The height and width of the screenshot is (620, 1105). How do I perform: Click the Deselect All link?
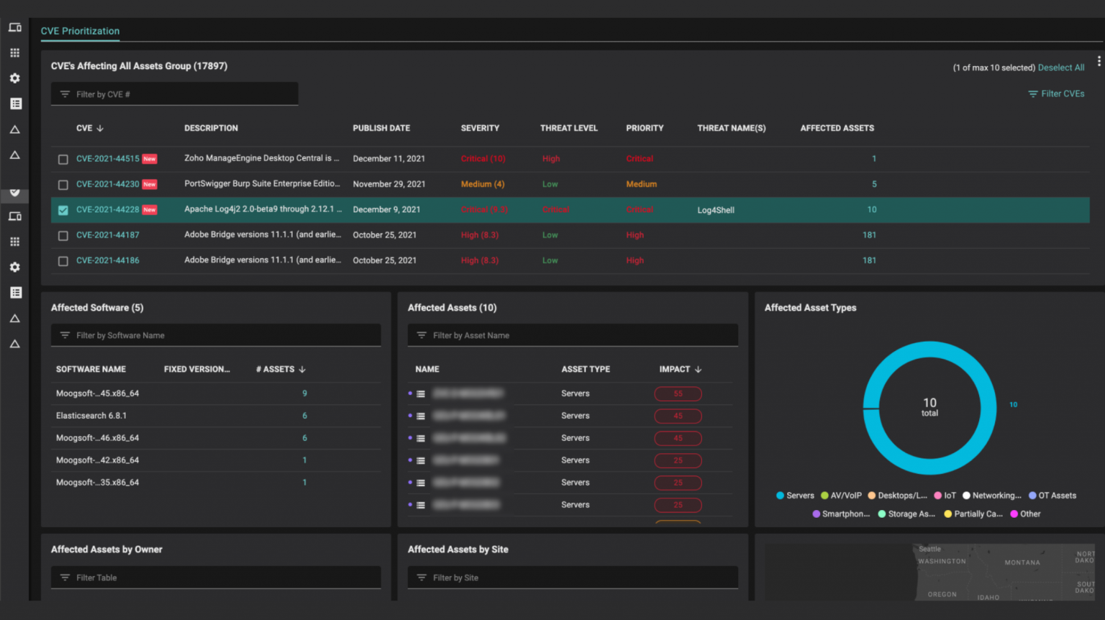tap(1060, 67)
